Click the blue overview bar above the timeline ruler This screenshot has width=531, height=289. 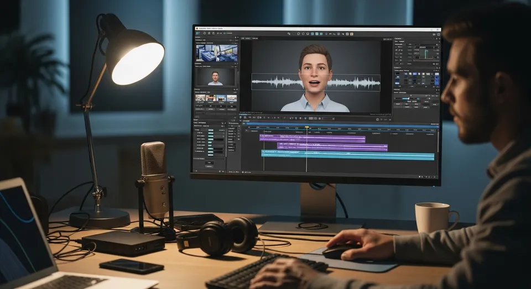pos(342,124)
